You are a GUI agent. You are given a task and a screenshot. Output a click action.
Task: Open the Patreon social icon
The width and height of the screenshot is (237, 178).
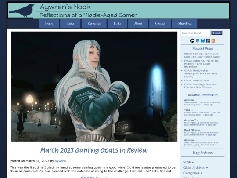pyautogui.click(x=192, y=40)
